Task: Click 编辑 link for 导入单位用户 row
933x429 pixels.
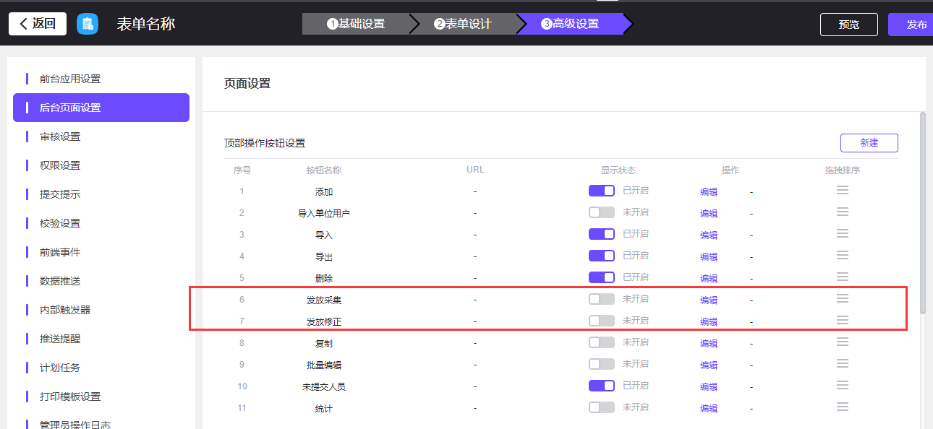Action: (x=709, y=214)
